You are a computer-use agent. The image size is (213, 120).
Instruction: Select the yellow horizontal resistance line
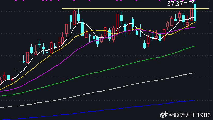pos(135,9)
